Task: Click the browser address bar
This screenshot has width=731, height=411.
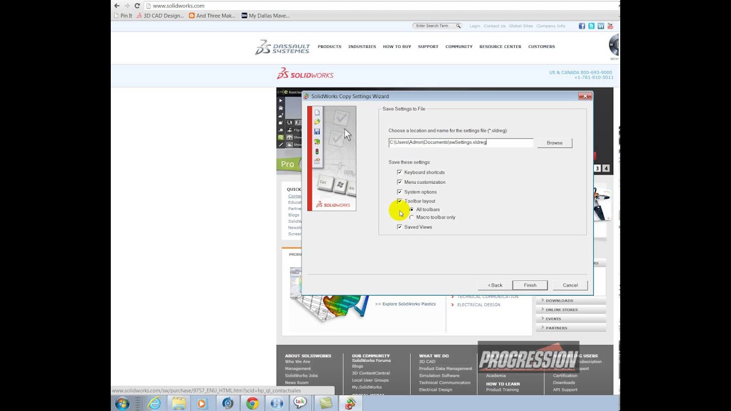Action: 383,6
